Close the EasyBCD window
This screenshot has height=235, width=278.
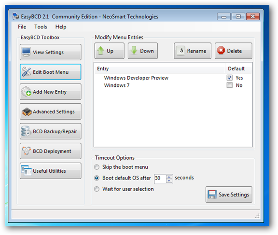(x=253, y=17)
